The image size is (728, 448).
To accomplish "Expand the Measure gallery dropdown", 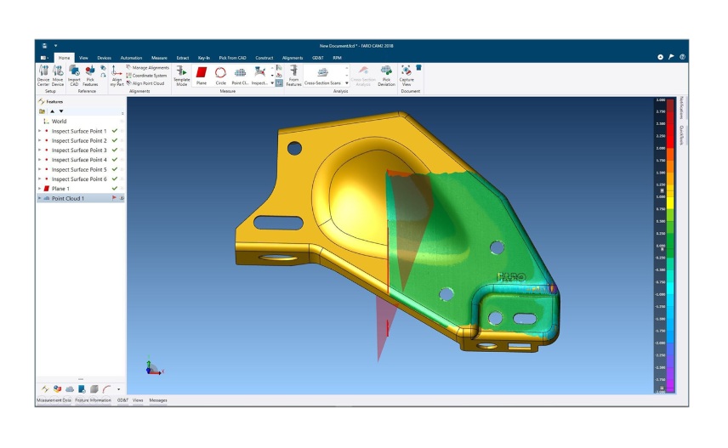I will click(x=272, y=83).
